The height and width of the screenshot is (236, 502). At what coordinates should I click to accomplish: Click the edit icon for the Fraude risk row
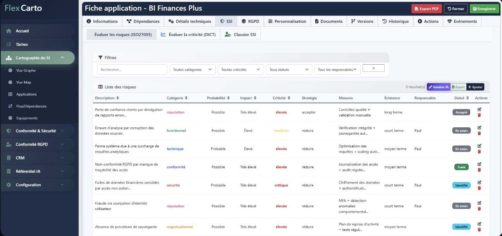pyautogui.click(x=479, y=203)
